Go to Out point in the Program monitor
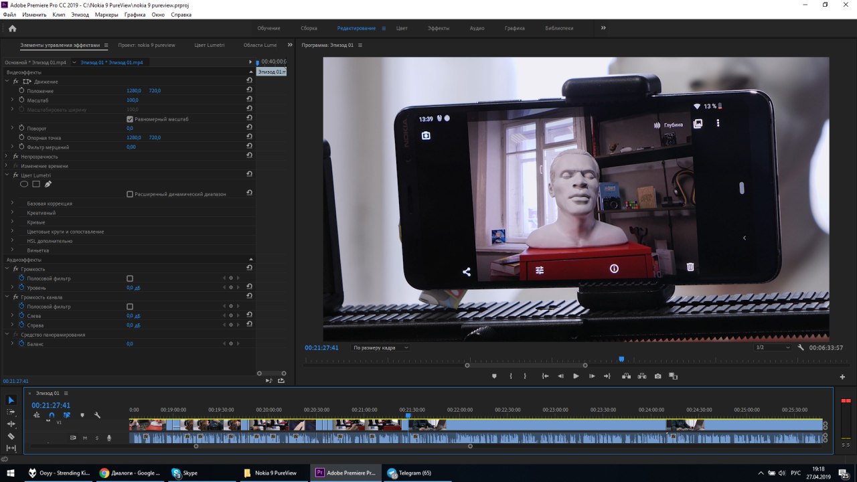Viewport: 857px width, 482px height. tap(607, 376)
